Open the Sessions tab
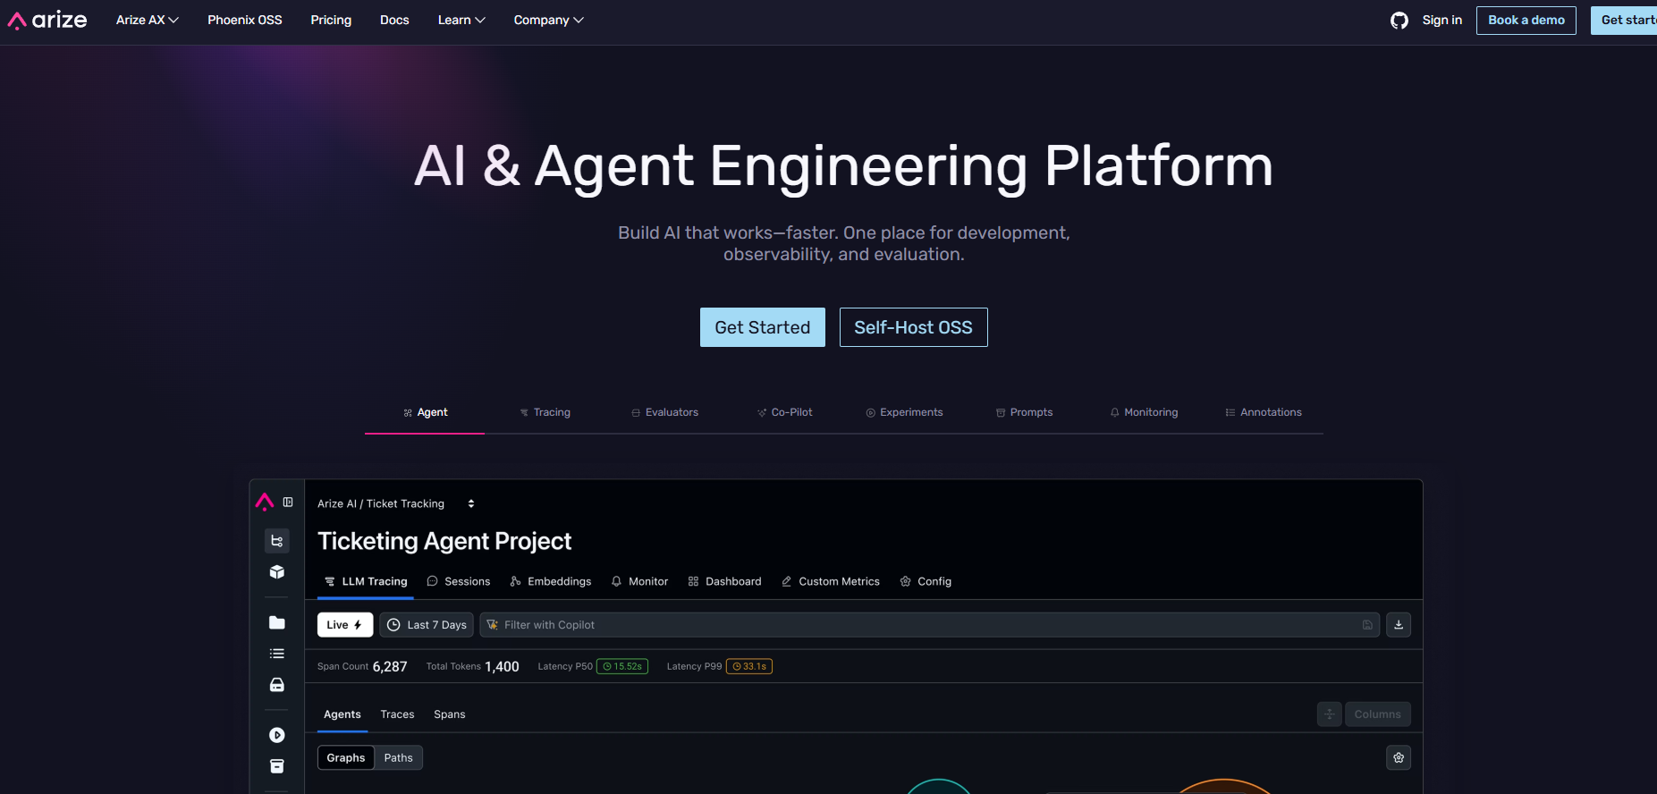Viewport: 1657px width, 794px height. 459,582
